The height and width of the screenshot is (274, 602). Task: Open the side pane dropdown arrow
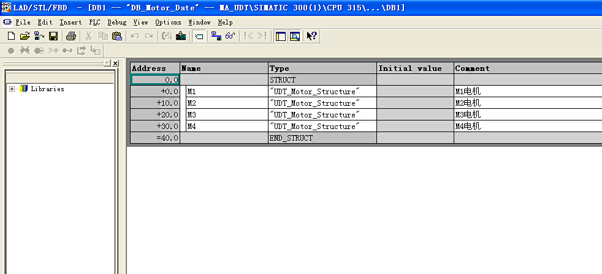107,63
